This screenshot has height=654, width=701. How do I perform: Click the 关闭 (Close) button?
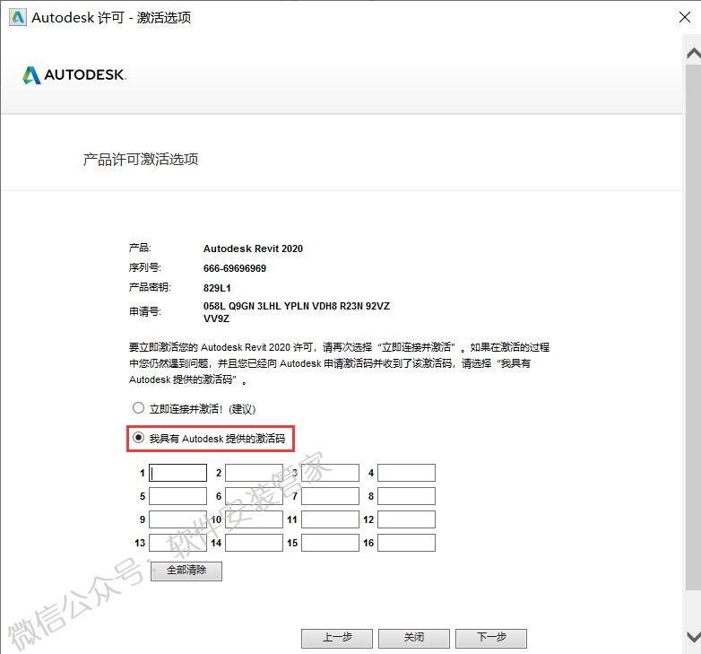[413, 638]
